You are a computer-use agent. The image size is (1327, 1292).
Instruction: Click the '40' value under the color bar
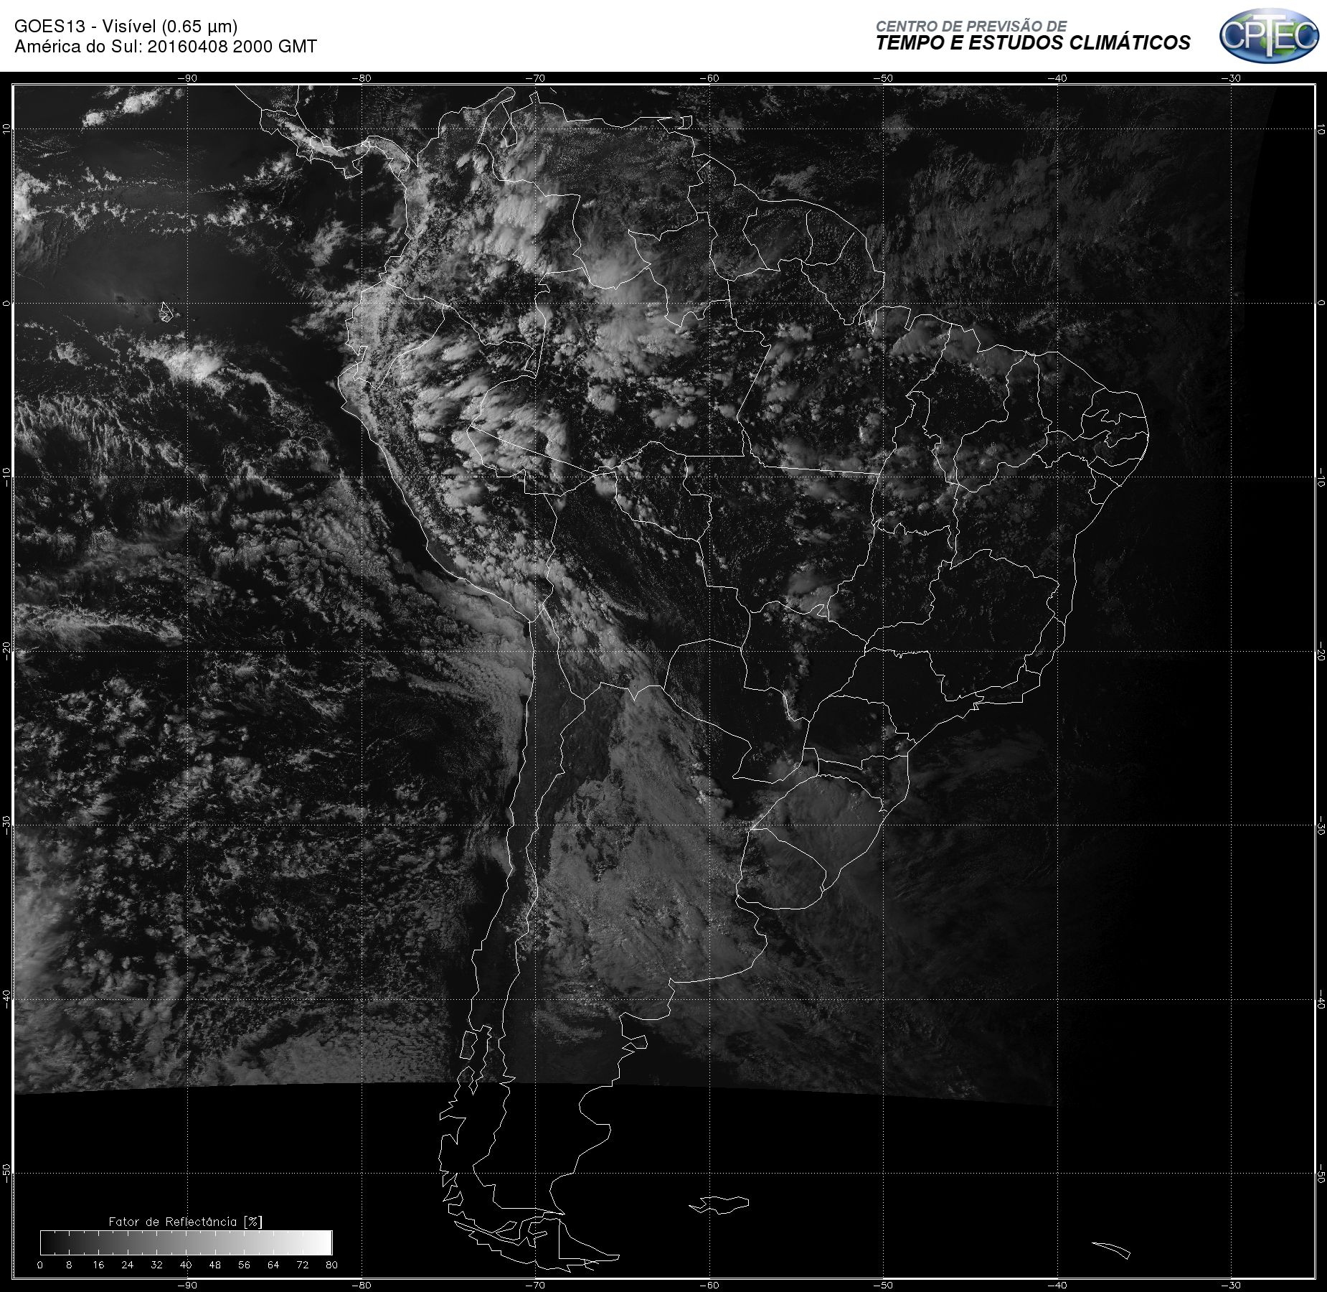186,1265
